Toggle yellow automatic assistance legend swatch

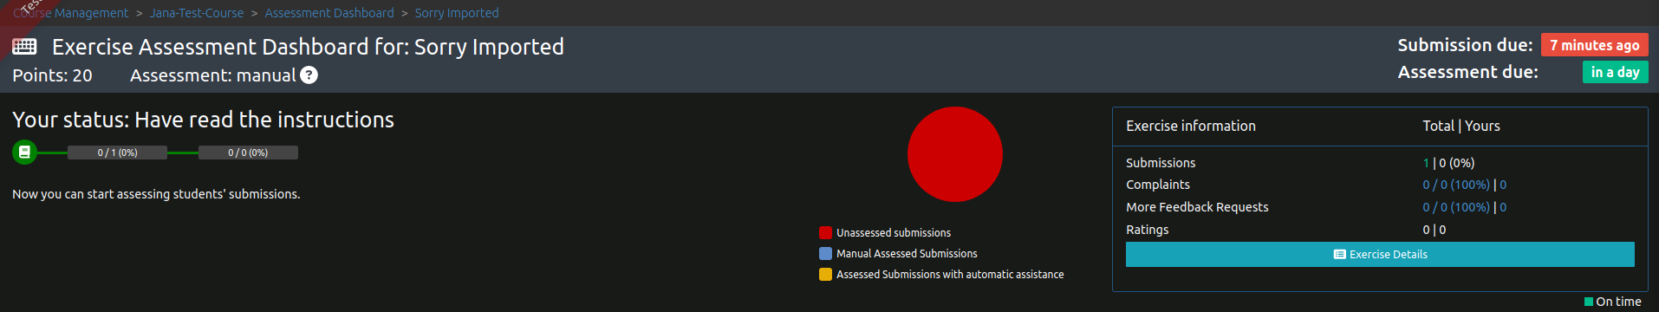825,274
